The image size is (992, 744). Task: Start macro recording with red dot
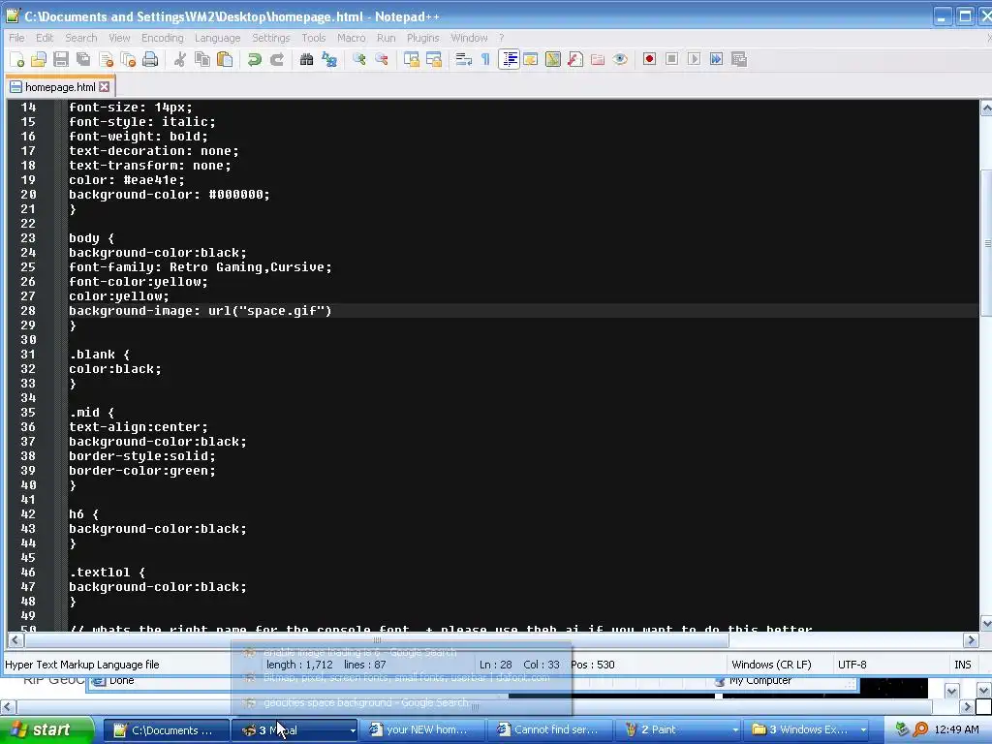(649, 59)
